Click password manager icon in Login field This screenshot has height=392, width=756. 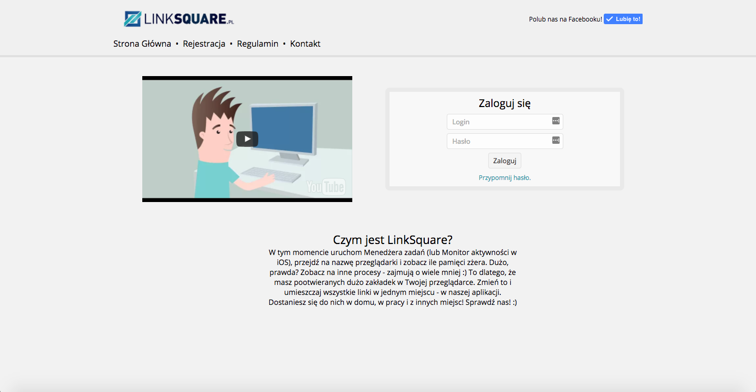coord(556,121)
